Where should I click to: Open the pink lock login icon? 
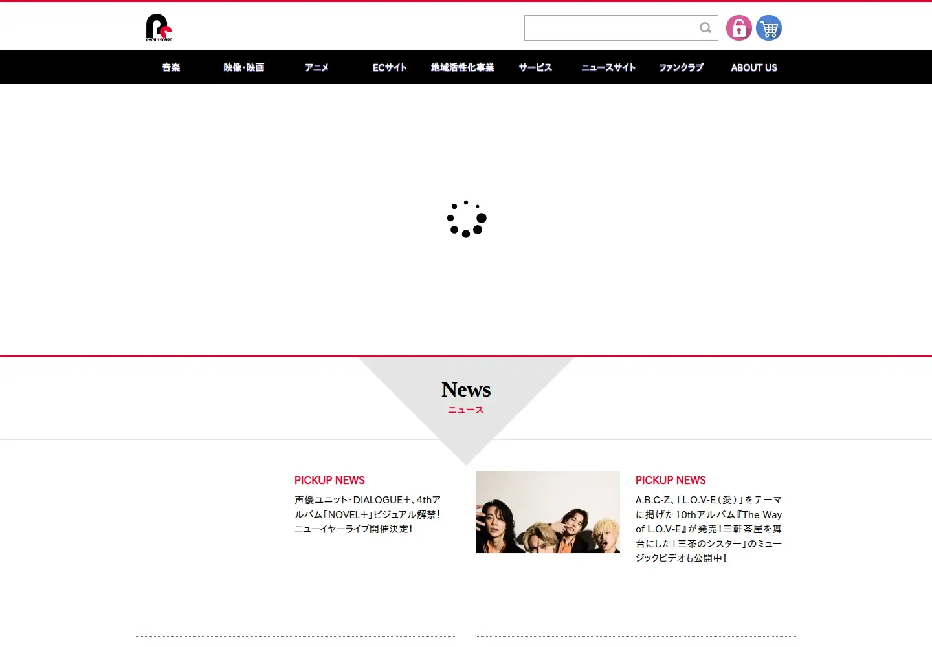739,28
